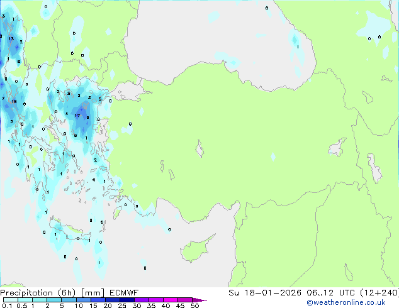Click the 45–50 mm legend color swatch
The height and width of the screenshot is (308, 399).
pos(185,300)
